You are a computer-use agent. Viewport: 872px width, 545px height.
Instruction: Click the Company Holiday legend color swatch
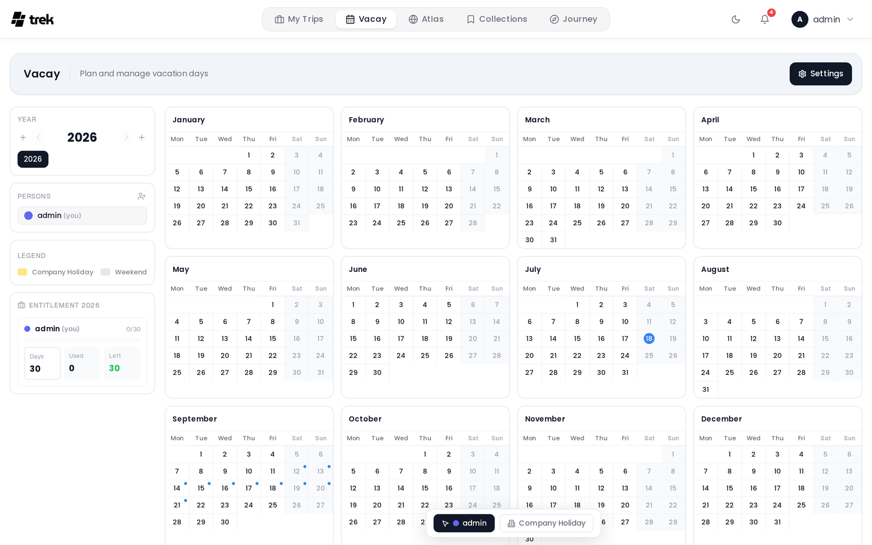[22, 272]
